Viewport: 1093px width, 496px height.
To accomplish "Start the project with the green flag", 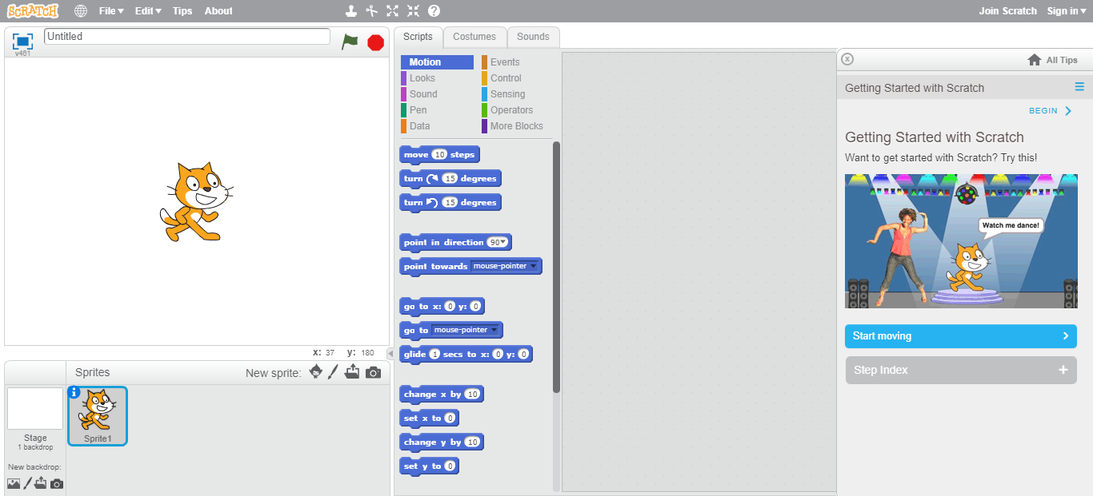I will (350, 42).
